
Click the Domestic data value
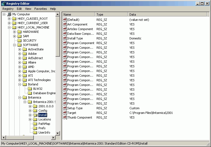(135, 38)
